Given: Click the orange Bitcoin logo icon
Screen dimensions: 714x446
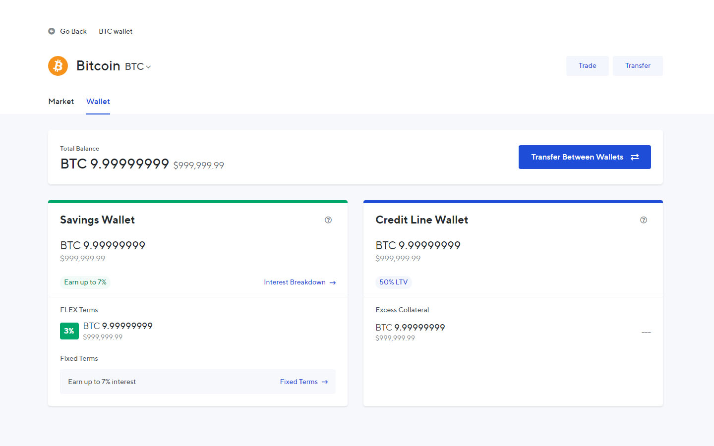Looking at the screenshot, I should (58, 66).
